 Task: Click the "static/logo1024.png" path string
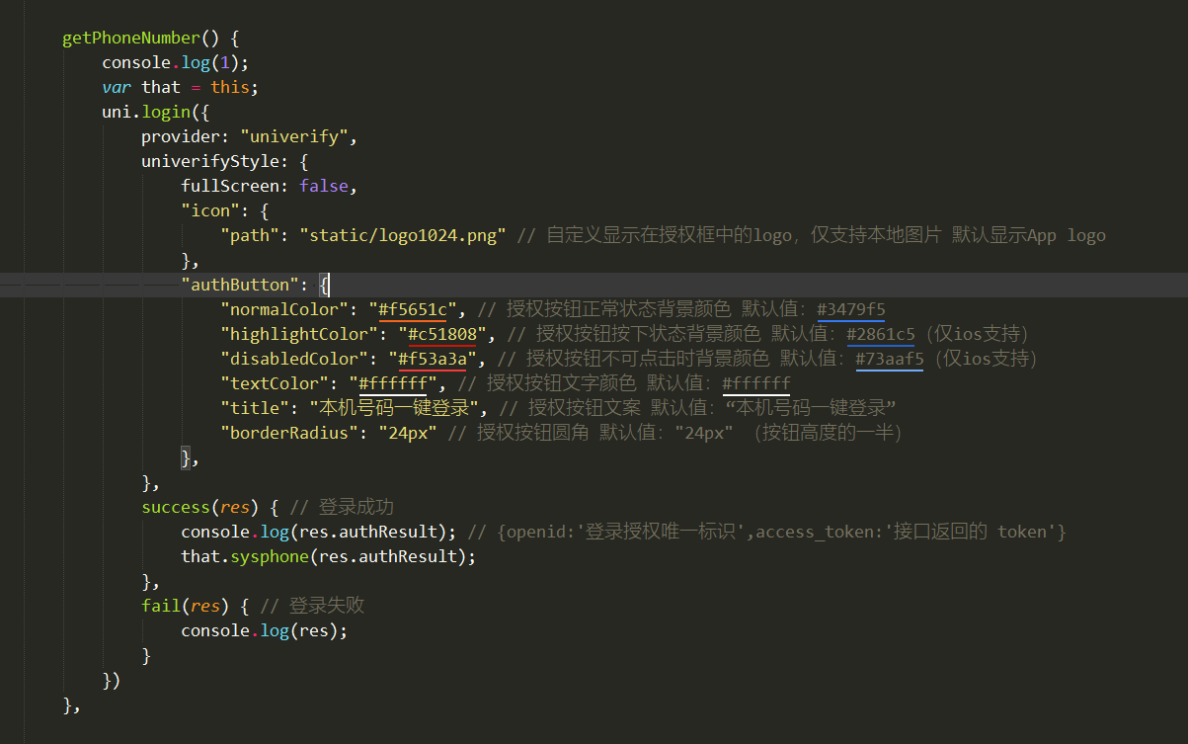[403, 235]
